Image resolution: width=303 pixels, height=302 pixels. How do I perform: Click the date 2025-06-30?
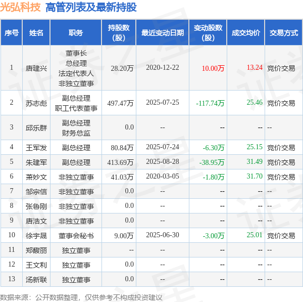(x=163, y=235)
